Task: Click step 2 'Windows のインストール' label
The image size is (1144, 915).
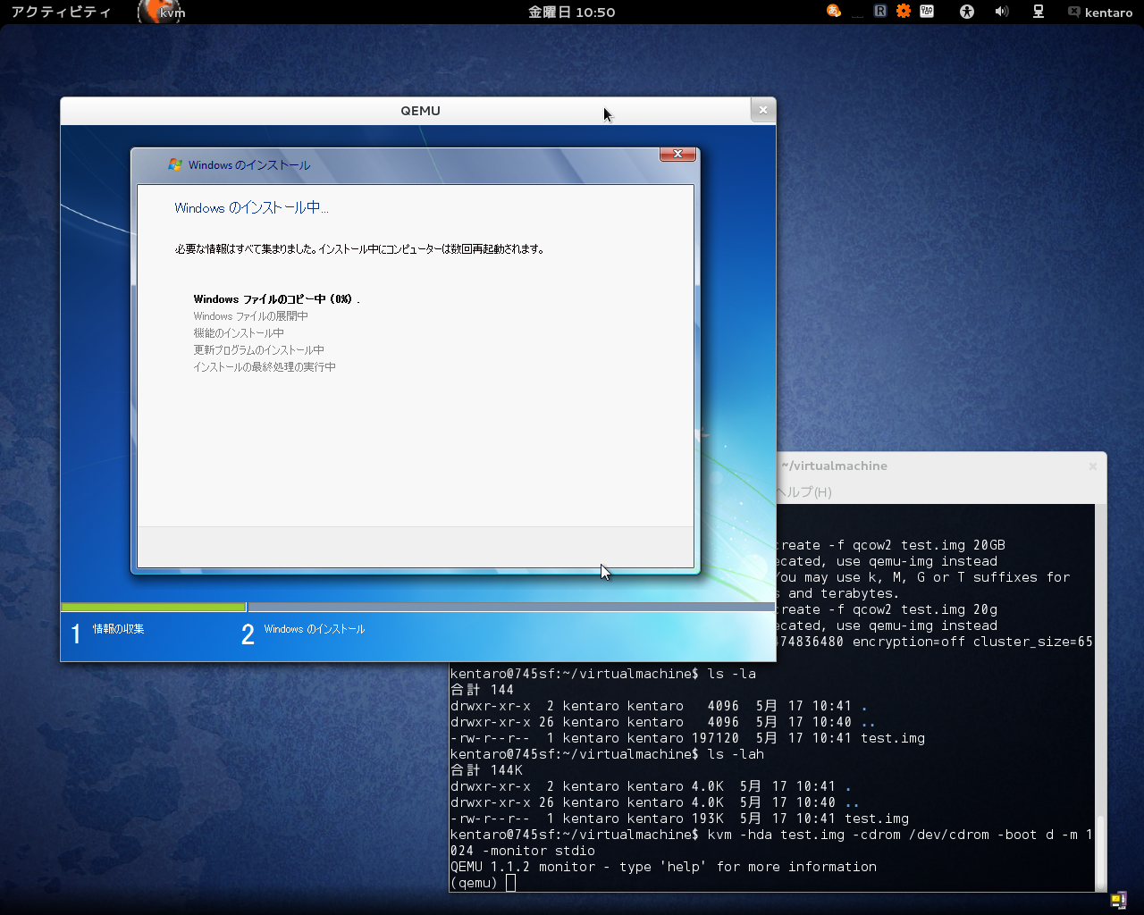Action: pyautogui.click(x=315, y=629)
